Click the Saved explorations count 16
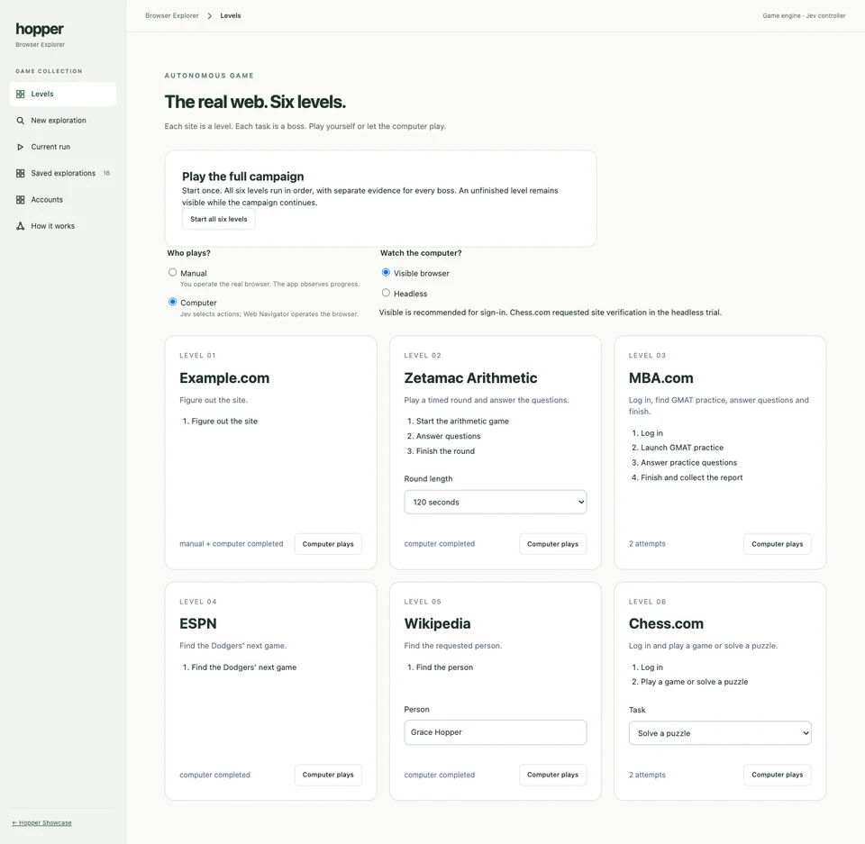The width and height of the screenshot is (865, 844). coord(106,174)
